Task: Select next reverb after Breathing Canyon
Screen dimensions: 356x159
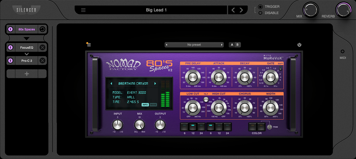Action: (155, 83)
